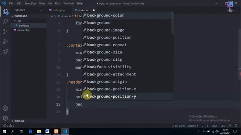Open Microsoft Word from taskbar
The image size is (241, 135).
47,131
